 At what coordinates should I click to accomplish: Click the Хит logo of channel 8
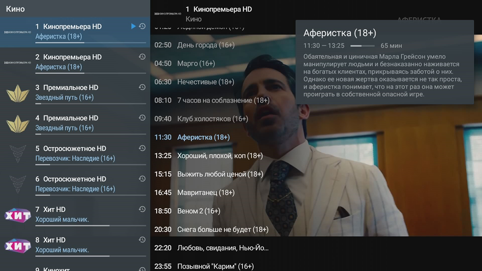[x=18, y=245]
